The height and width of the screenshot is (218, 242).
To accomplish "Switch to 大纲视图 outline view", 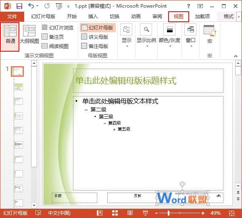I will click(x=29, y=35).
